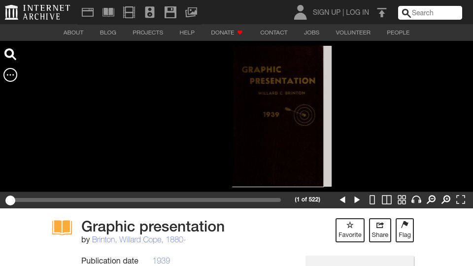Click the Share button
The height and width of the screenshot is (266, 473).
pos(380,230)
